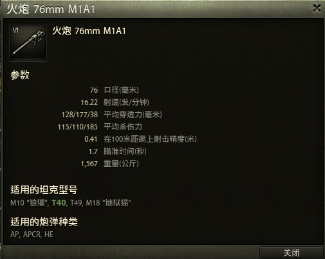The width and height of the screenshot is (325, 259).
Task: Click the 射击精度 value 0.41
Action: coord(91,139)
